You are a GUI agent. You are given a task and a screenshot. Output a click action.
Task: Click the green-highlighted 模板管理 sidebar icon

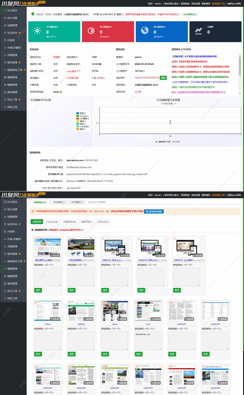click(x=5, y=269)
